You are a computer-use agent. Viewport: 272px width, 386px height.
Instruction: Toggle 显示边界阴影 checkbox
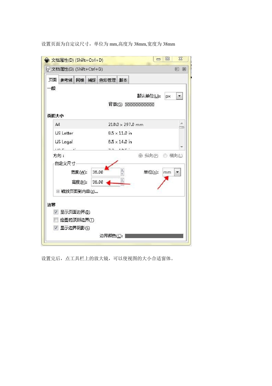click(x=56, y=228)
